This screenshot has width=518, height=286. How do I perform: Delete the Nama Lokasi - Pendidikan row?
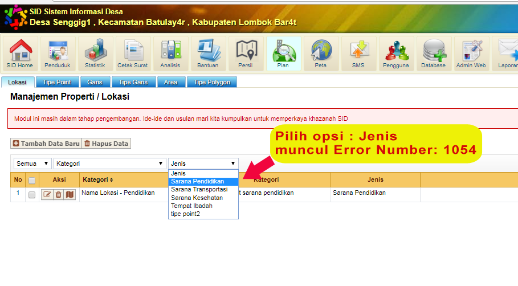(59, 194)
